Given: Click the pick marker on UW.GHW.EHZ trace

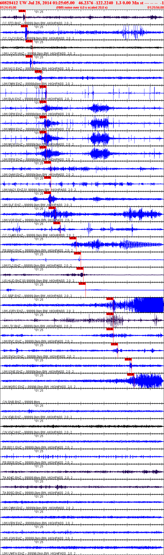Looking at the screenshot, I should point(48,162).
